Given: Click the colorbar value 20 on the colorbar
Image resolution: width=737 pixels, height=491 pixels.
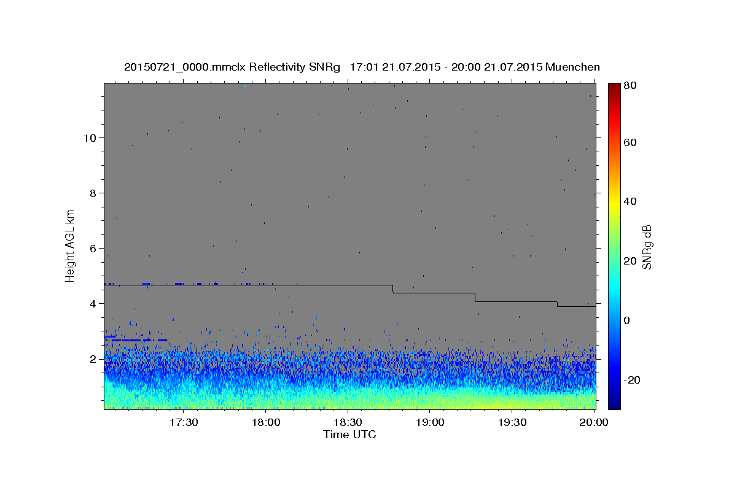Looking at the screenshot, I should point(630,261).
